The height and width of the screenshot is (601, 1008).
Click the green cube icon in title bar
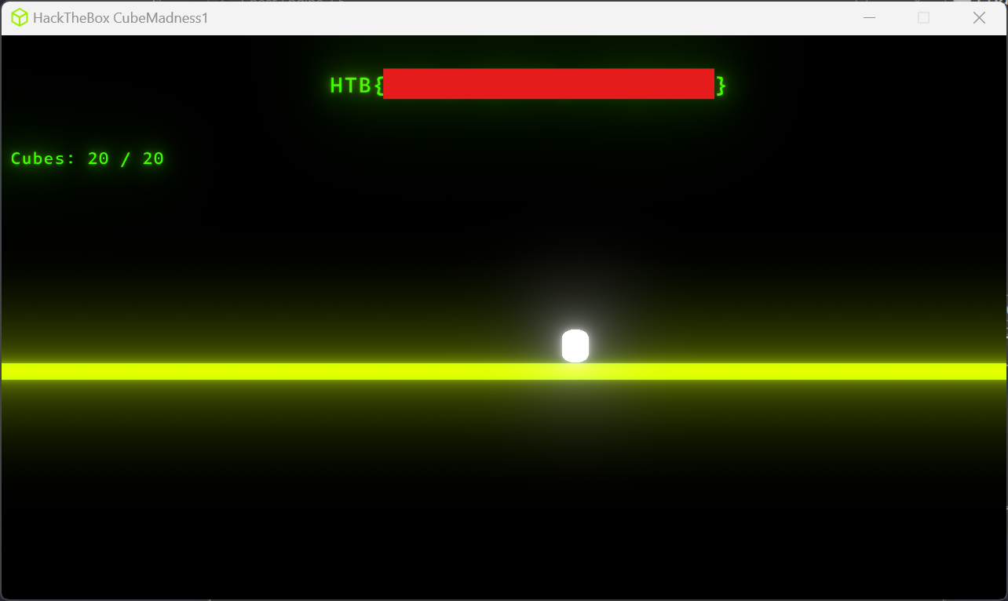click(19, 18)
